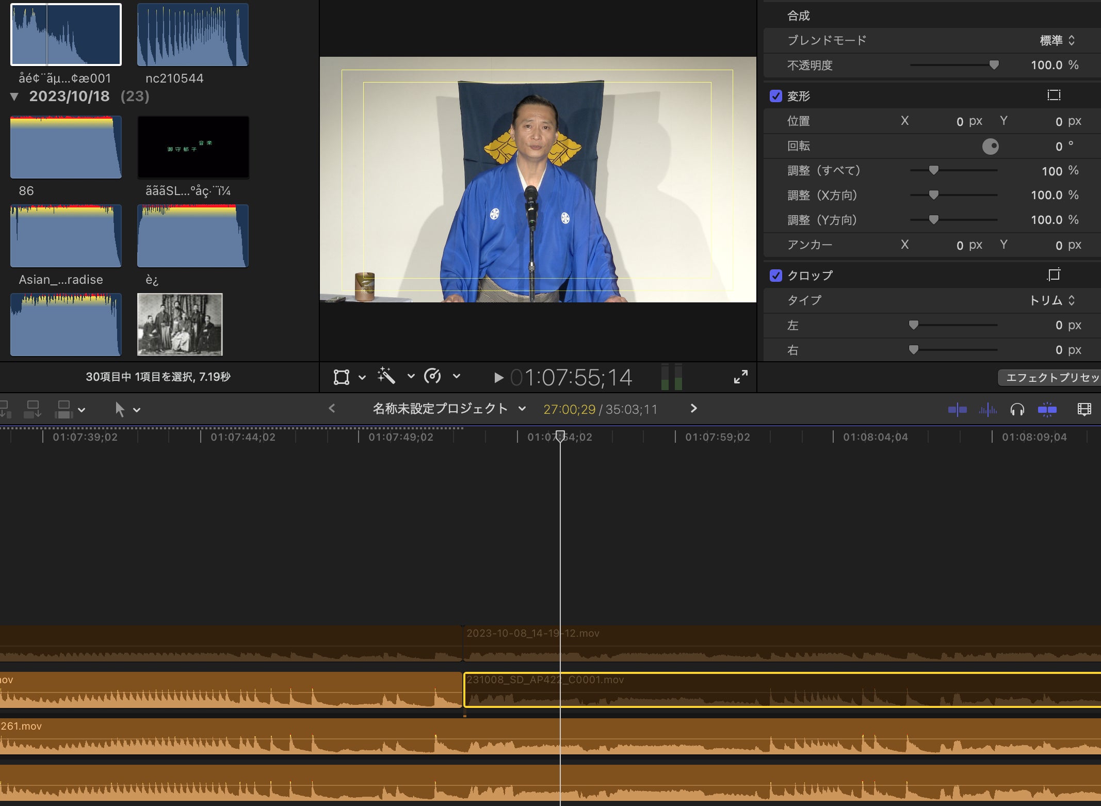
Task: Click the headphones solo icon
Action: (x=1017, y=410)
